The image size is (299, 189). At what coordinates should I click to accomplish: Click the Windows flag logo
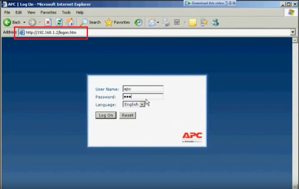291,12
